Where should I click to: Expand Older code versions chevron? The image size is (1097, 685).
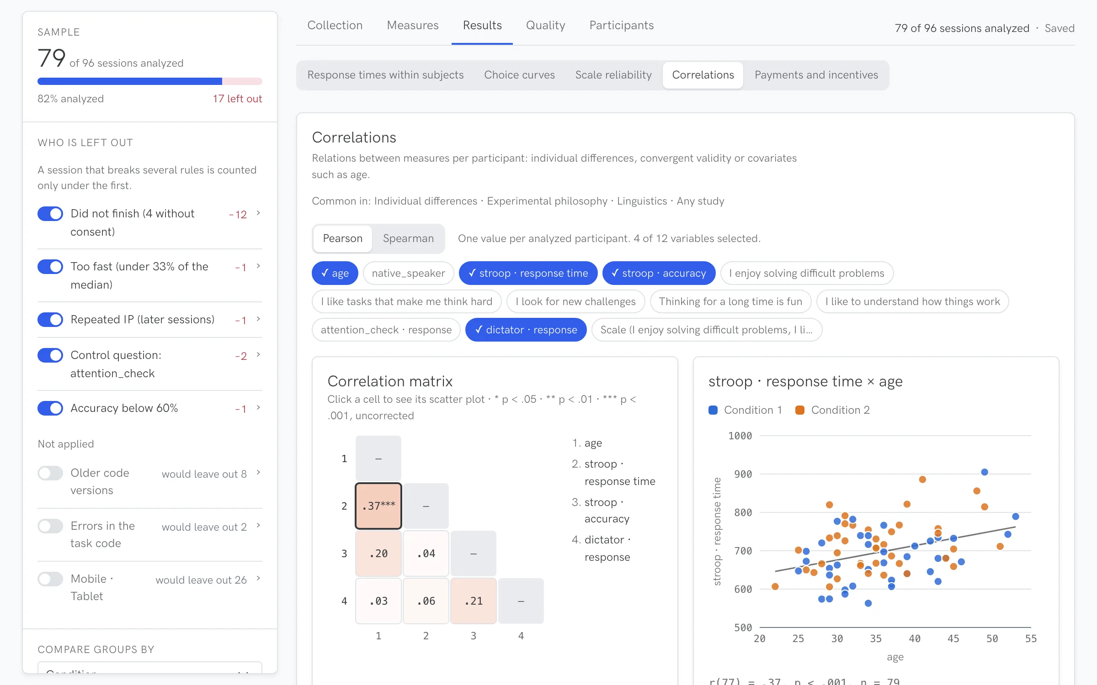tap(258, 473)
